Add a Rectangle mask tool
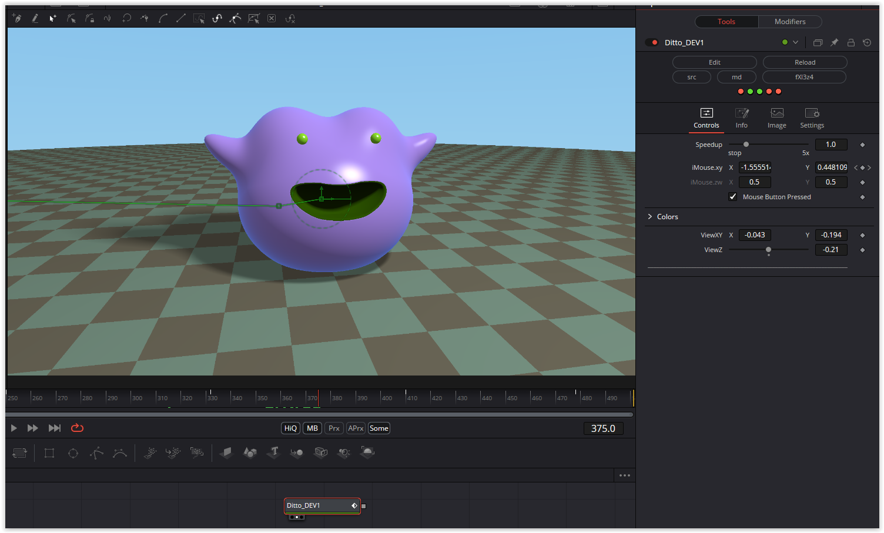This screenshot has height=533, width=884. point(49,453)
